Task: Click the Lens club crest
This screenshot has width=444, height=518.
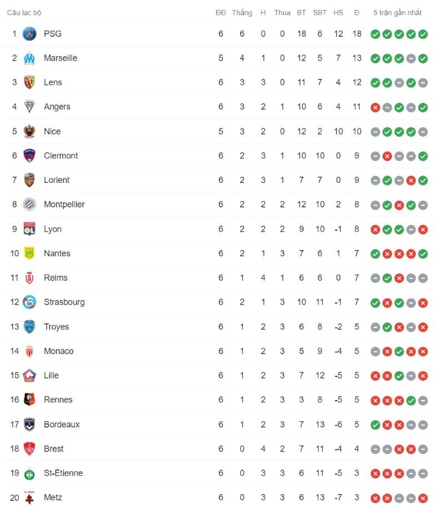Action: (x=29, y=83)
